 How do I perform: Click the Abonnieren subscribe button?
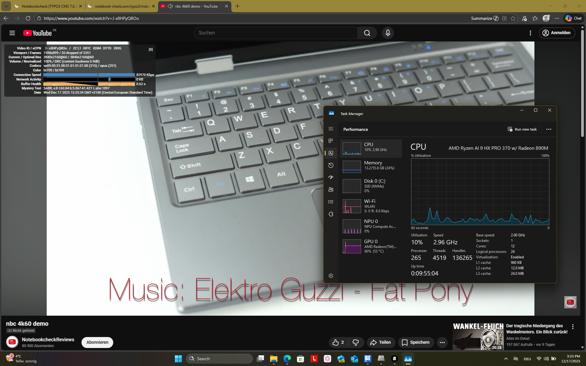[x=97, y=342]
